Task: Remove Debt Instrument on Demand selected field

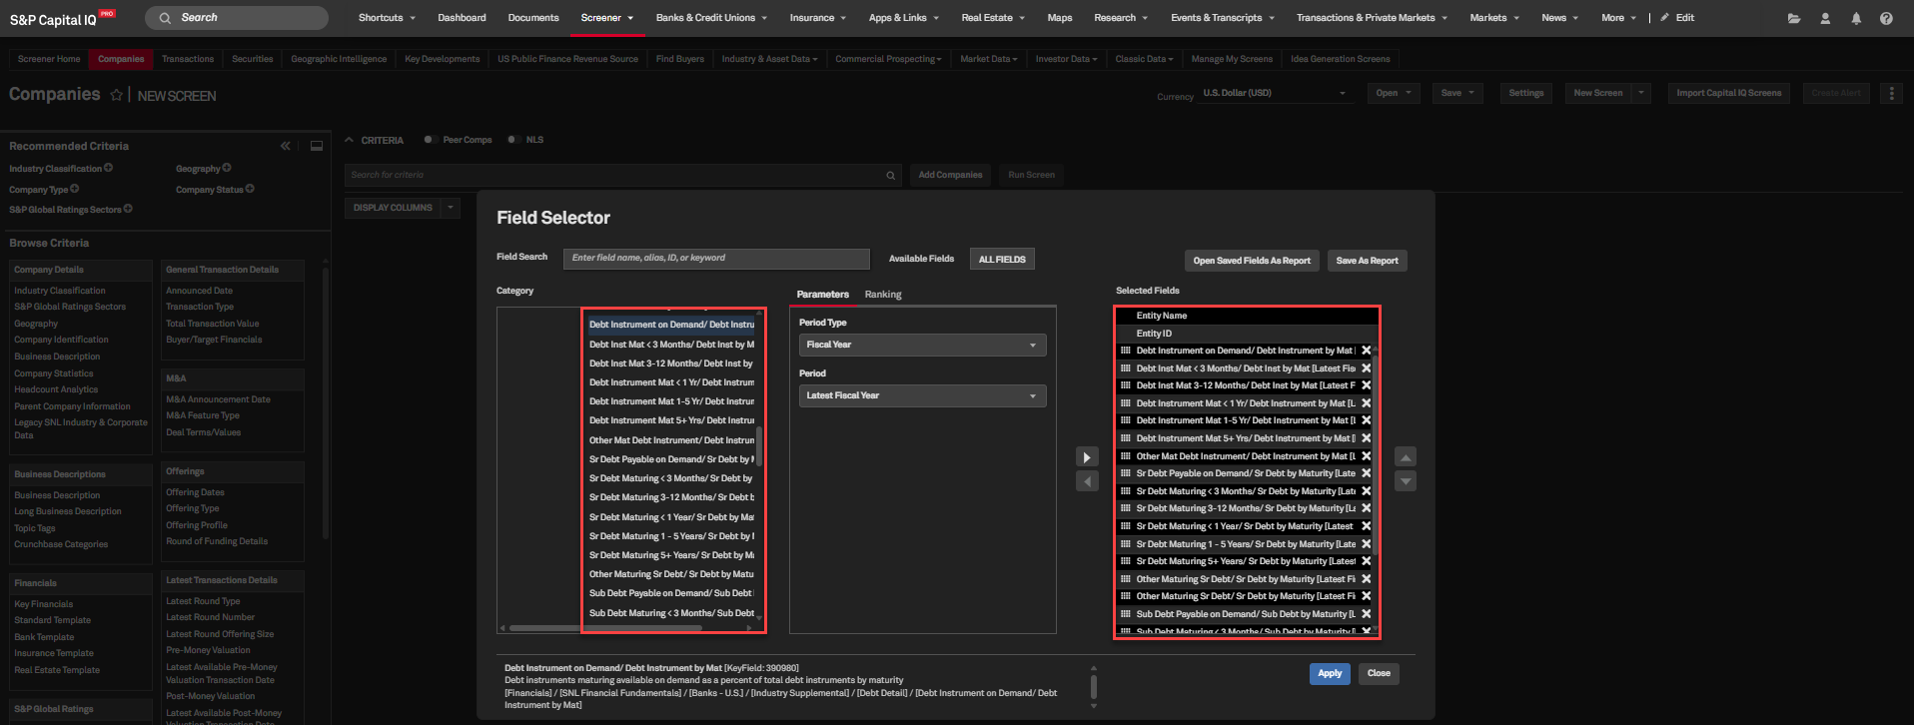Action: tap(1366, 351)
